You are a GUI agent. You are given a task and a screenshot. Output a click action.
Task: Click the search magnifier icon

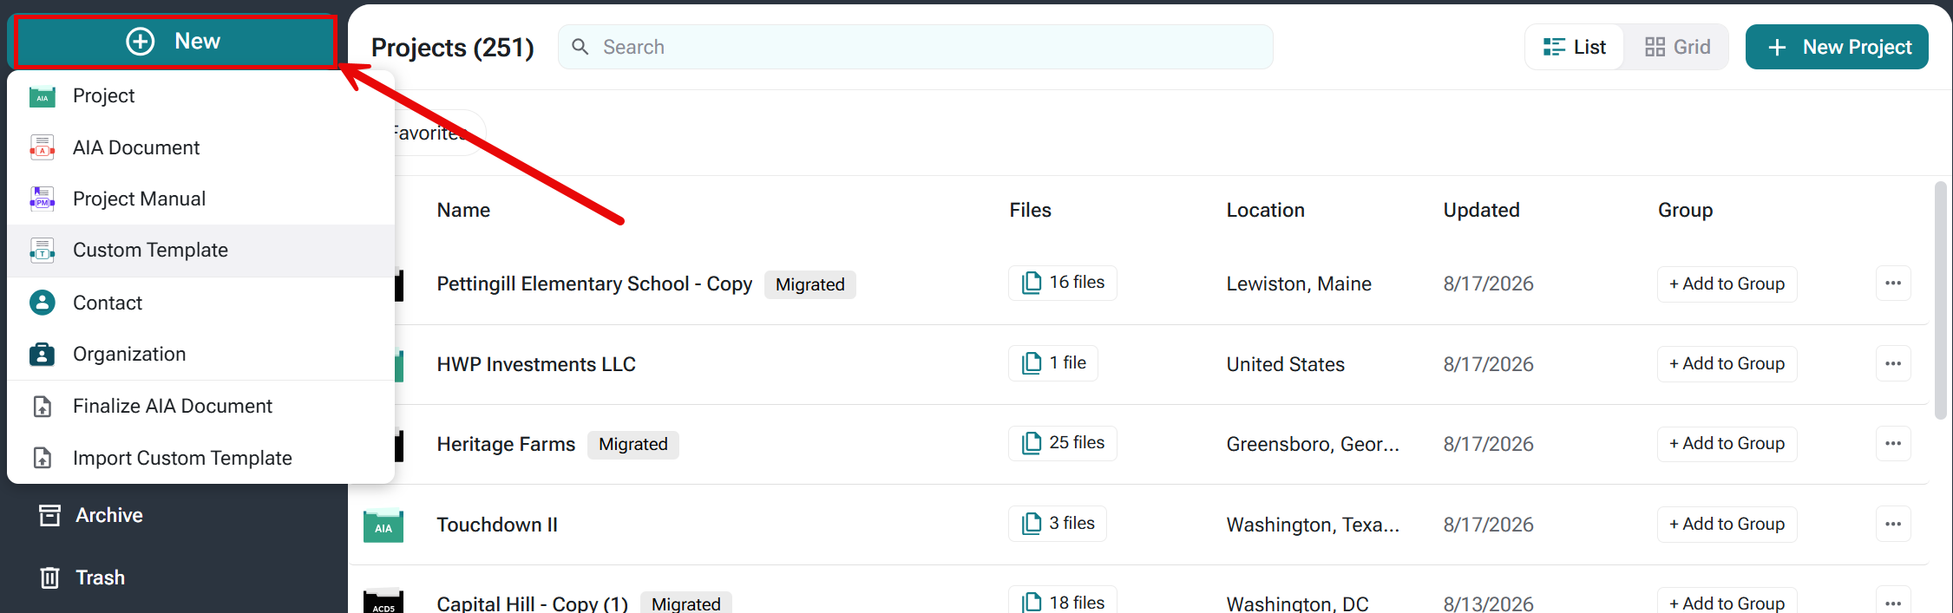click(x=580, y=47)
